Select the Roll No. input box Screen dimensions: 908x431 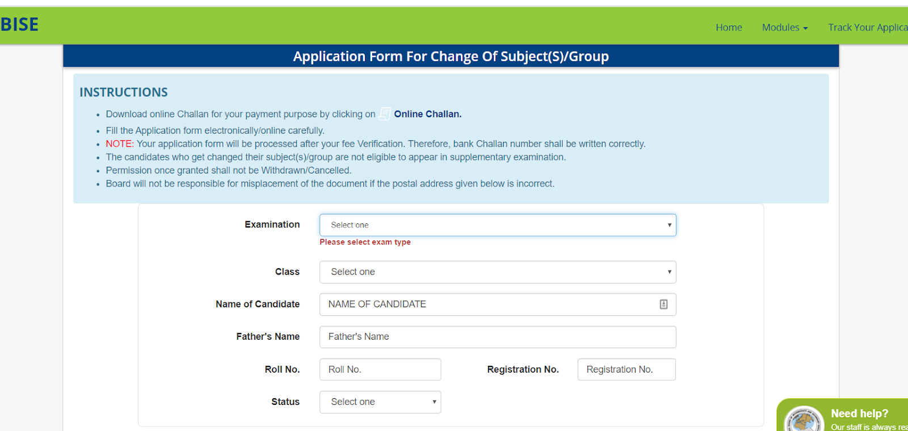380,370
